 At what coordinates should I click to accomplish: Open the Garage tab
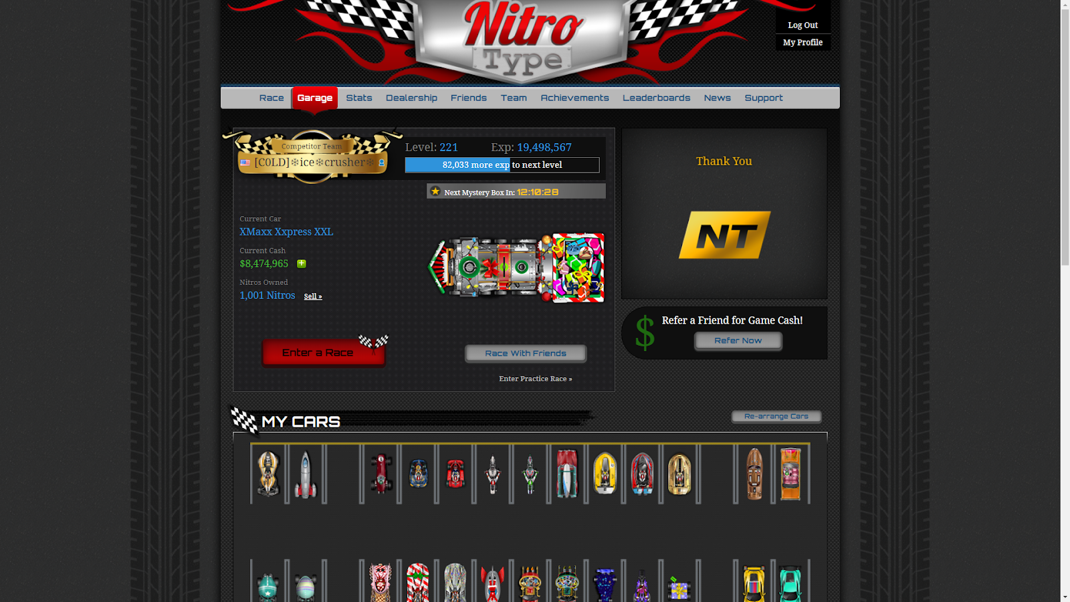(x=315, y=98)
